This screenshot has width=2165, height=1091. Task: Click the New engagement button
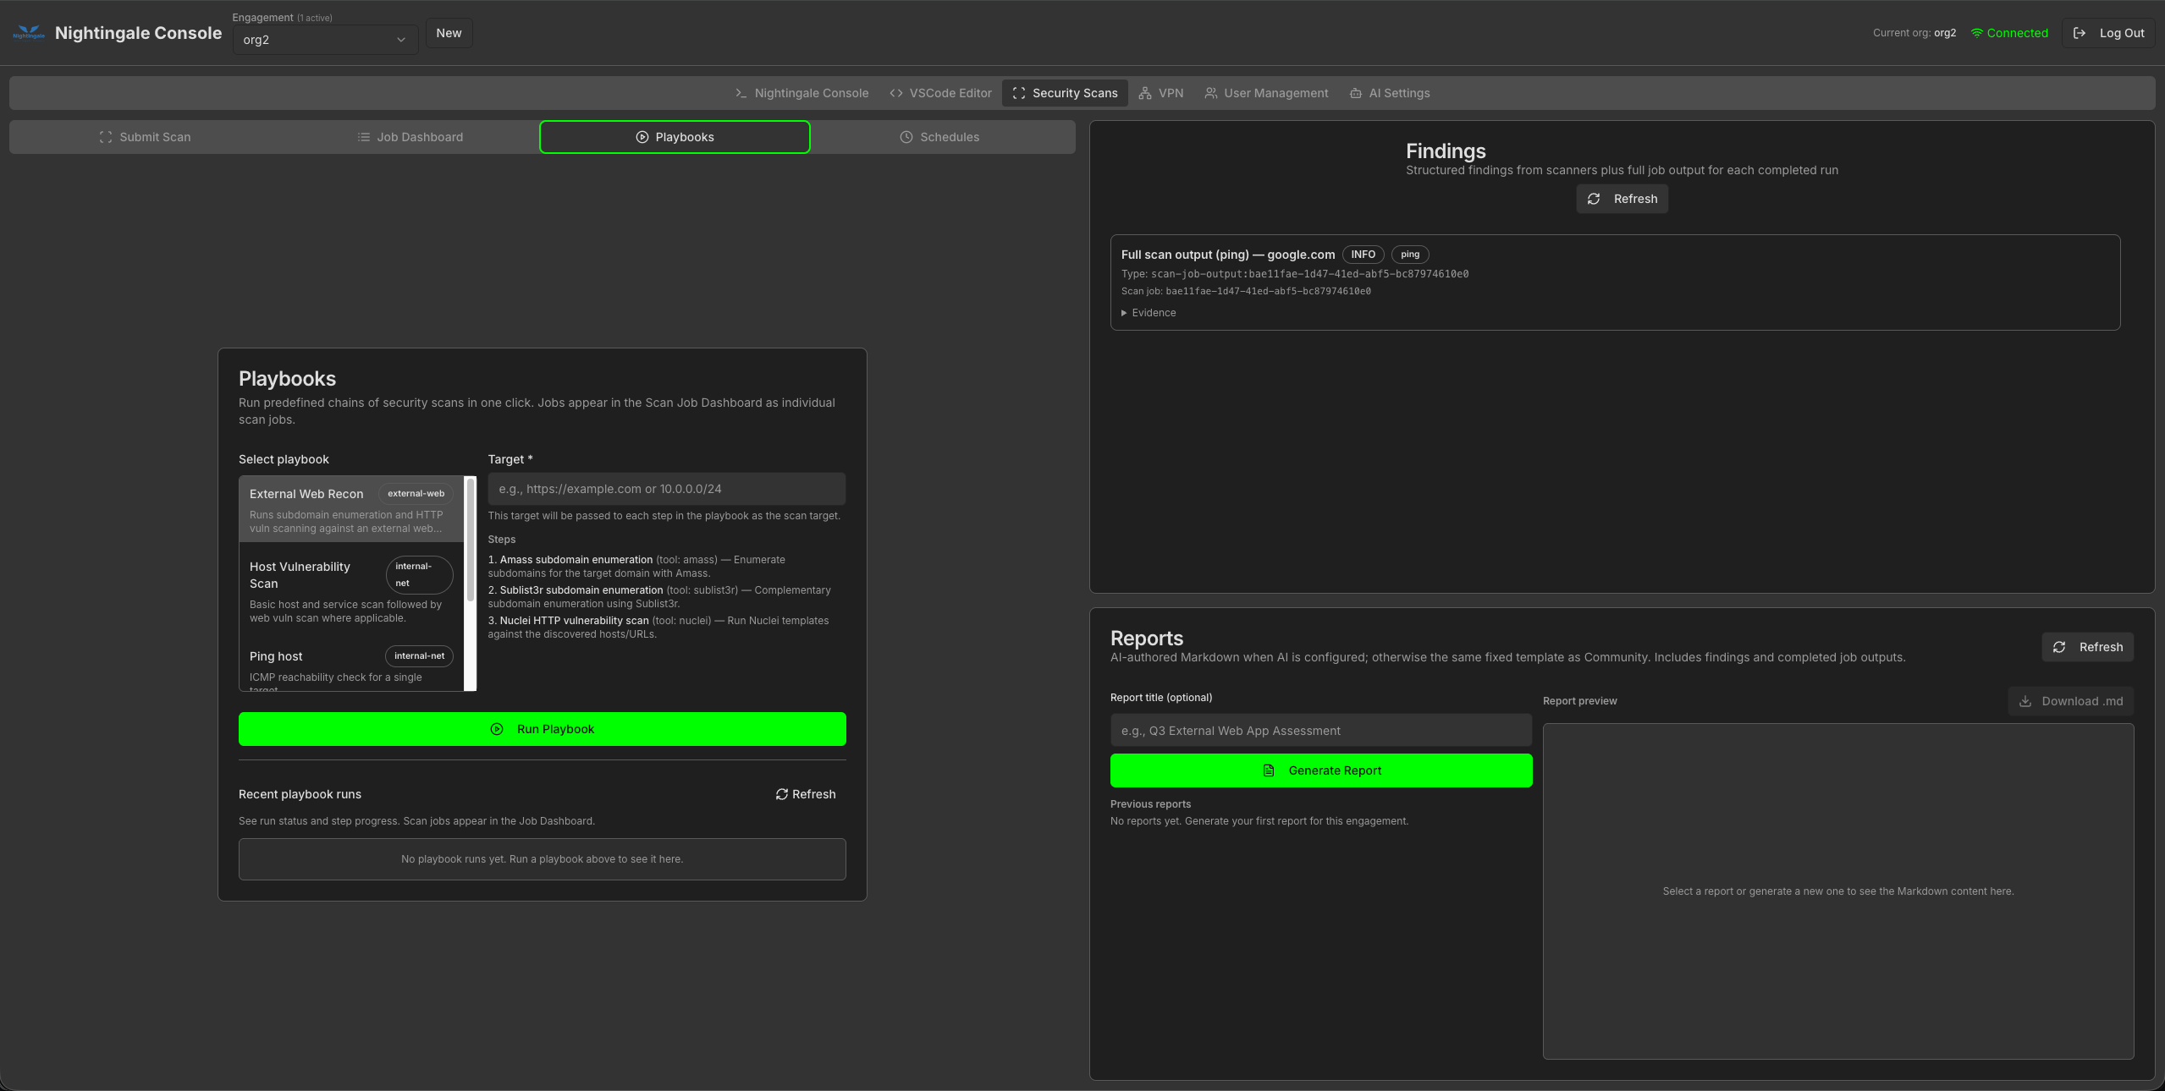[449, 33]
